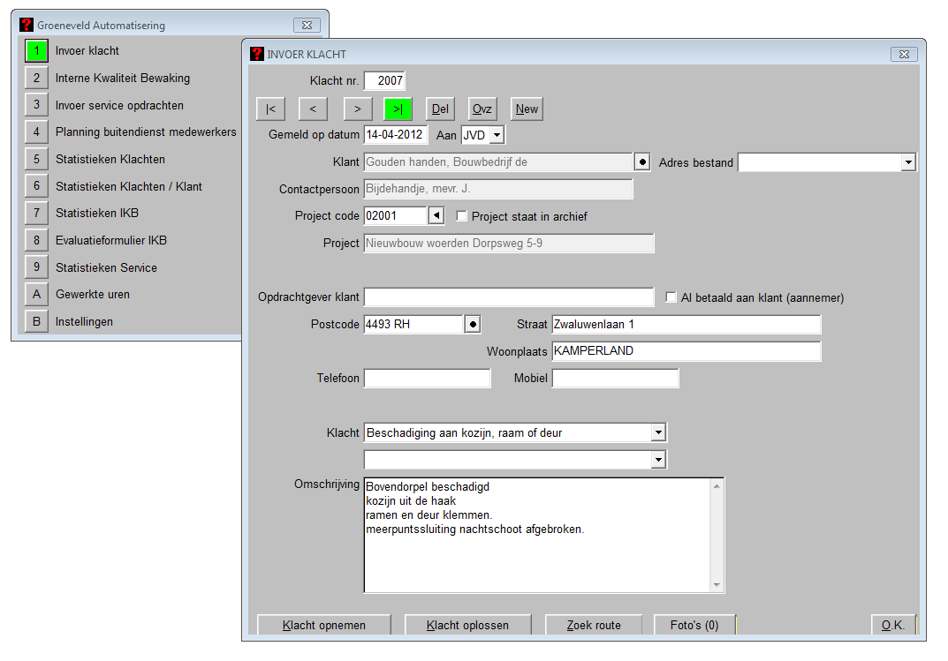This screenshot has height=661, width=948.
Task: Enable 'Project staat in archief' checkbox
Action: pyautogui.click(x=461, y=216)
